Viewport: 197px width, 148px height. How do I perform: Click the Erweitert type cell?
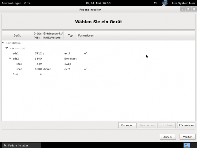70,59
